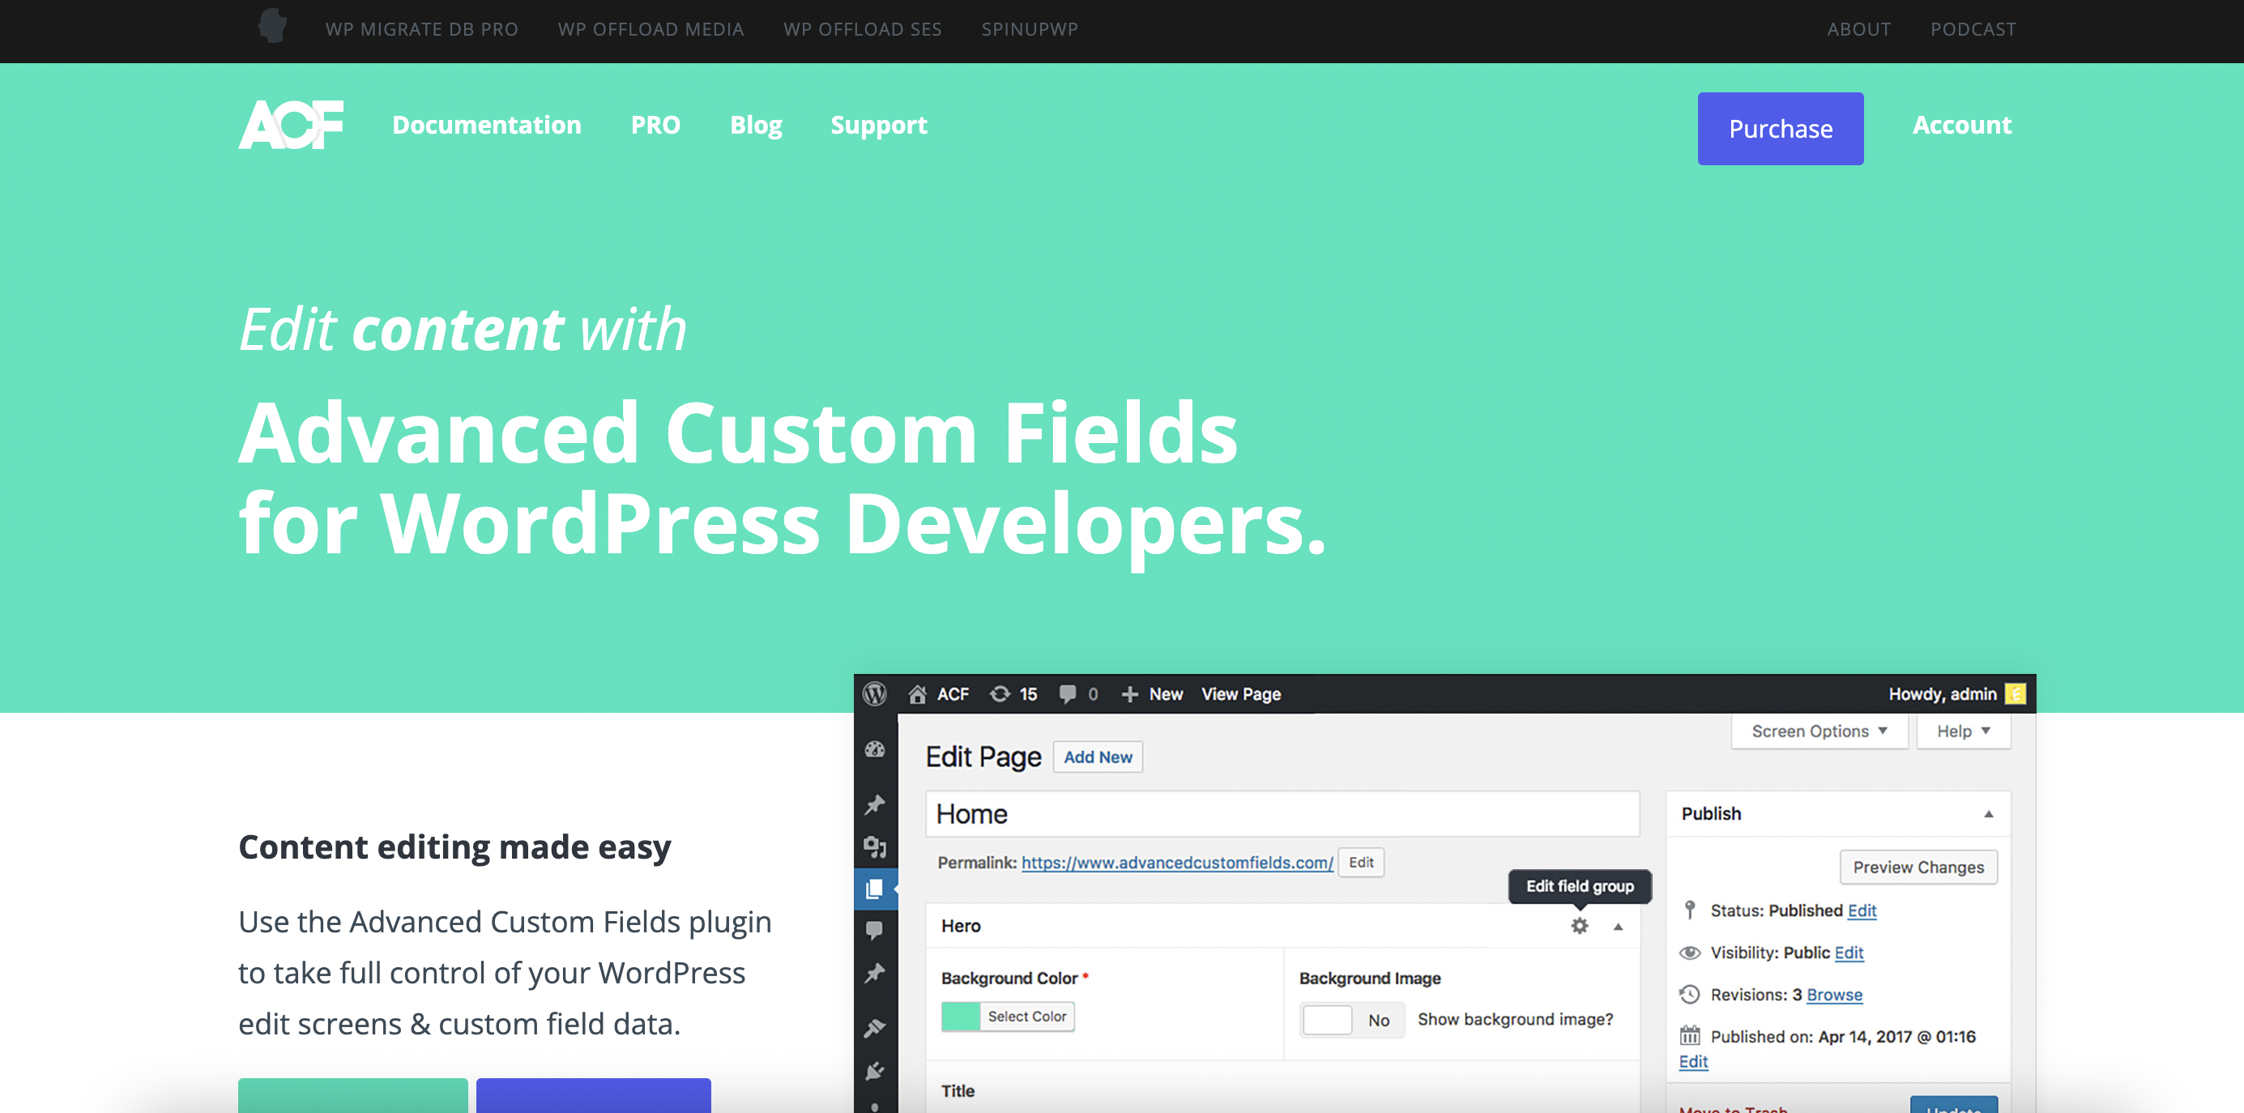Click the green Background Color swatch
The image size is (2244, 1113).
pos(961,1017)
